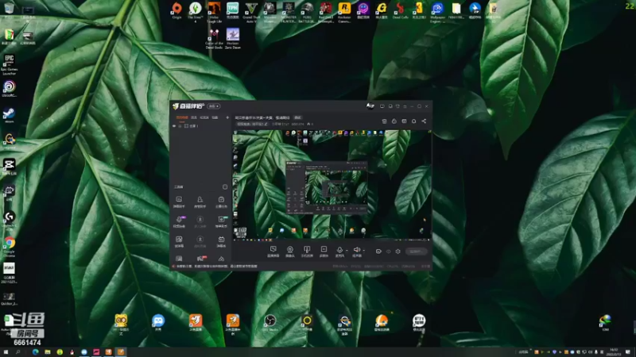Image resolution: width=636 pixels, height=357 pixels.
Task: Select the Recycle Bin desktop icon
Action: tap(9, 10)
